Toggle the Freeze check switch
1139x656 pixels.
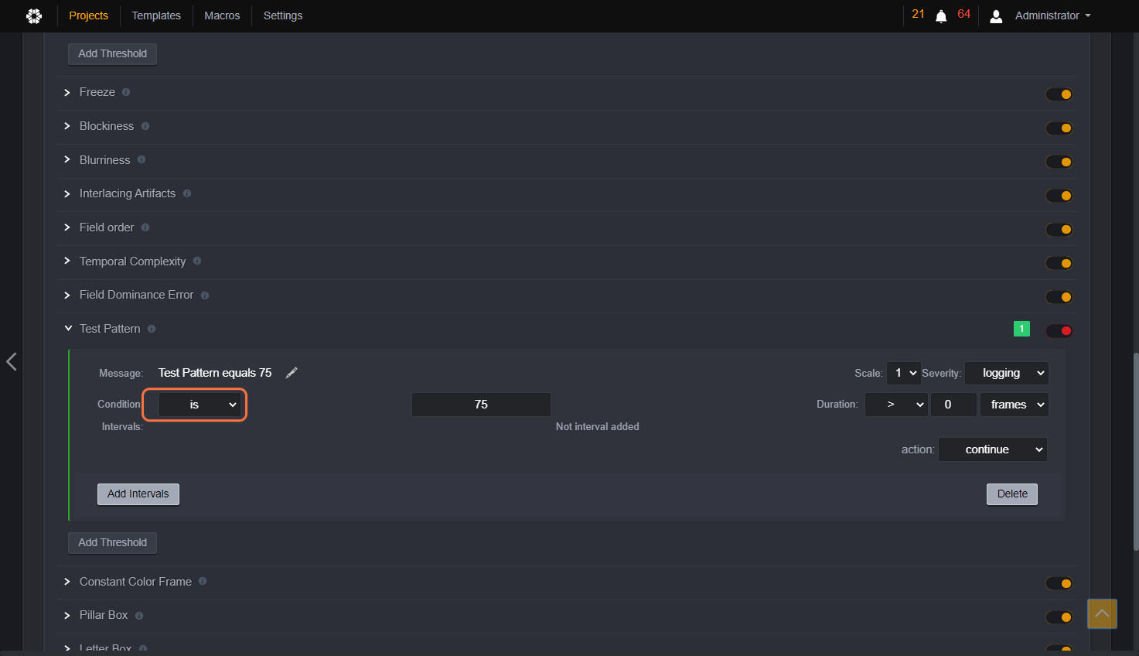[x=1059, y=94]
